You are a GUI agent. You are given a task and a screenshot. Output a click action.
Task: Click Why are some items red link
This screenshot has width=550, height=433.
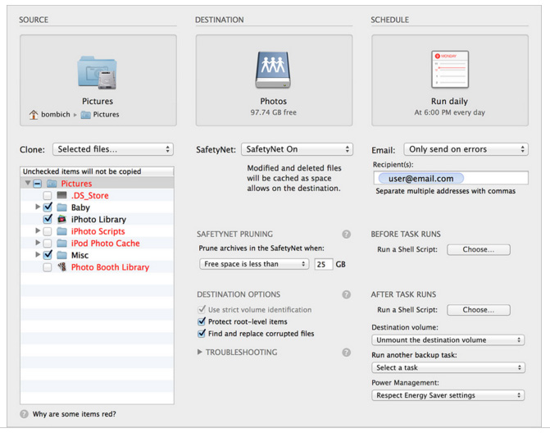(74, 414)
